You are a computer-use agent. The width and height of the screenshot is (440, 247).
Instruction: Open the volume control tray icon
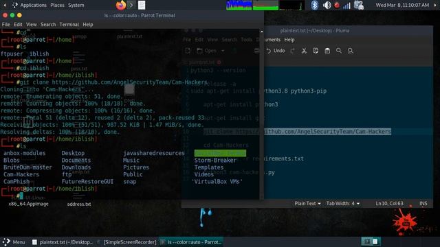coord(327,5)
